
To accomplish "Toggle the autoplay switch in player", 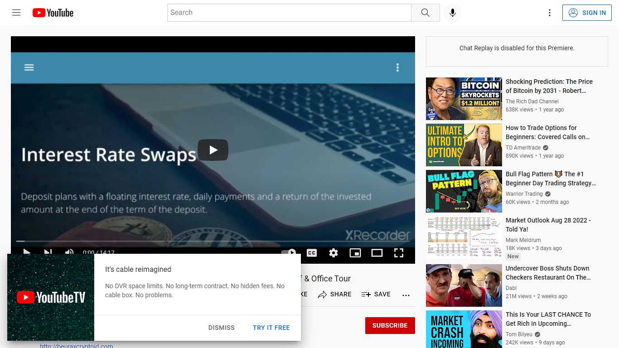I will click(289, 252).
